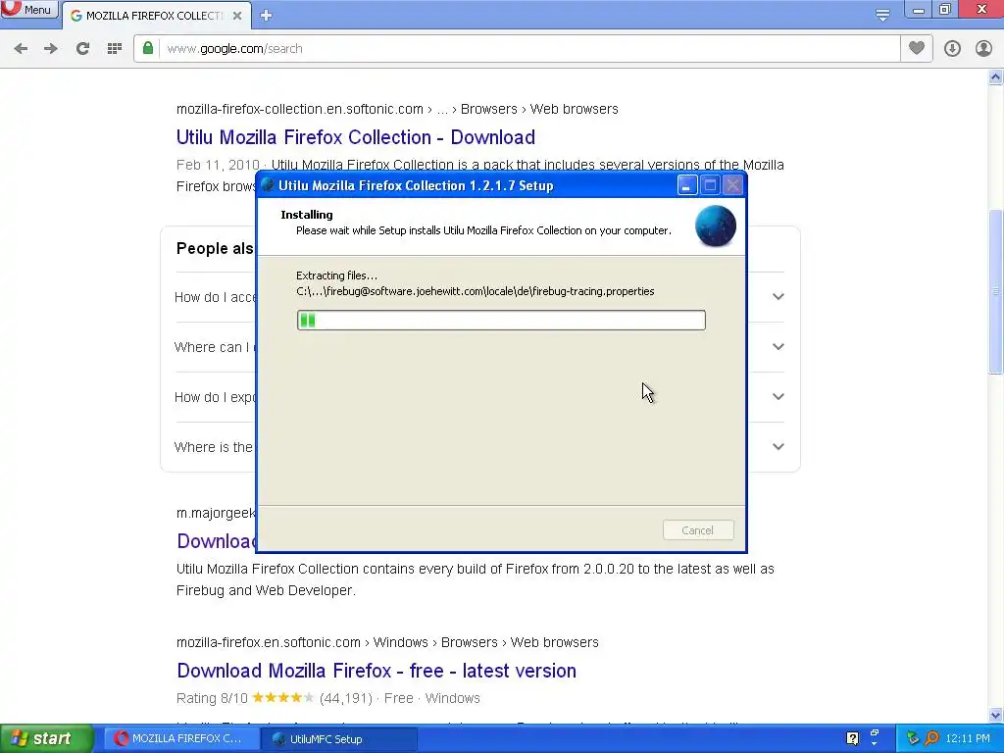Switch to UtiluMFC Setup taskbar item

tap(338, 739)
